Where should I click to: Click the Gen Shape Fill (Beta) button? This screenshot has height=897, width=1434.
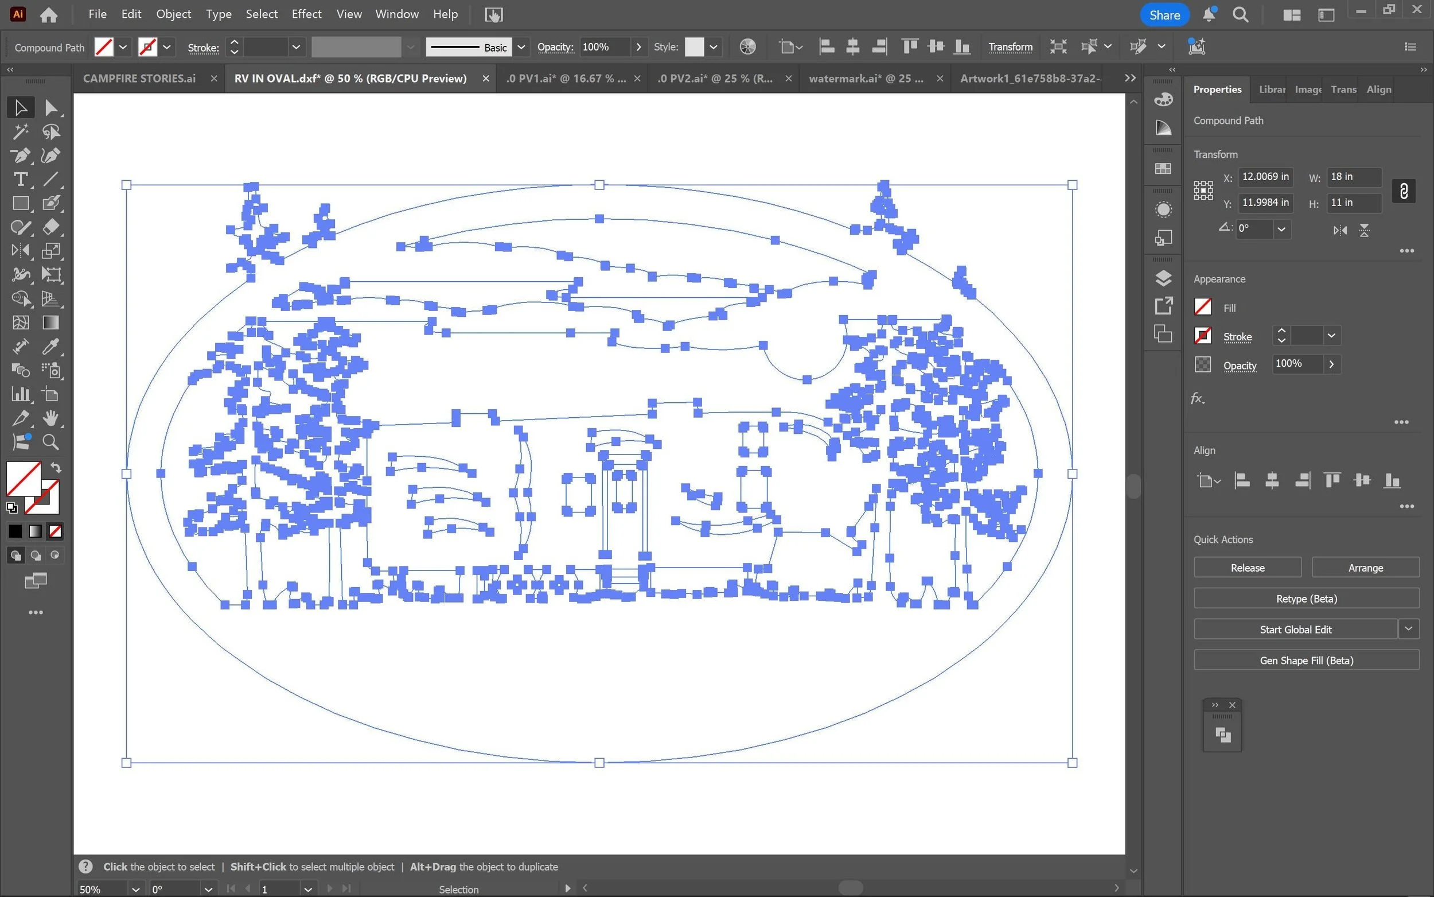coord(1306,661)
